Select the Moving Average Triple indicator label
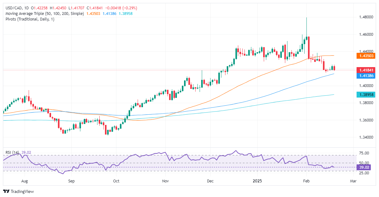The height and width of the screenshot is (197, 379). point(44,14)
